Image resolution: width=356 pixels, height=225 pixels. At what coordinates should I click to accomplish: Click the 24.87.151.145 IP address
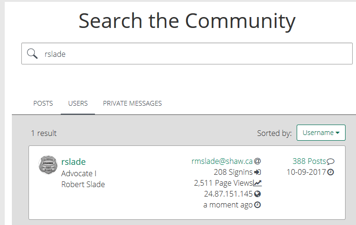[228, 194]
